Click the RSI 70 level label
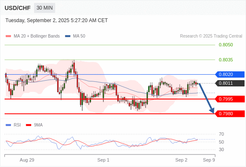The image size is (246, 167). (x=221, y=134)
